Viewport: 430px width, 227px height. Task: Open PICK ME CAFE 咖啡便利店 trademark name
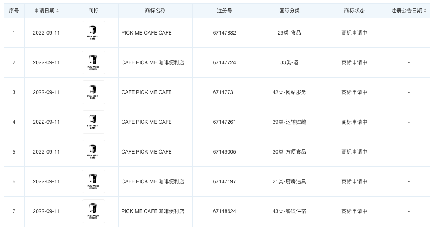pos(153,212)
